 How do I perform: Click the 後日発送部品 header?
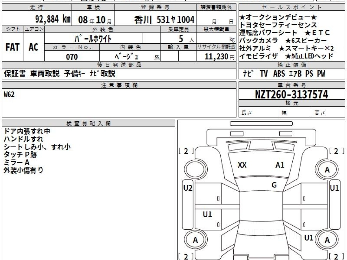tap(119, 65)
